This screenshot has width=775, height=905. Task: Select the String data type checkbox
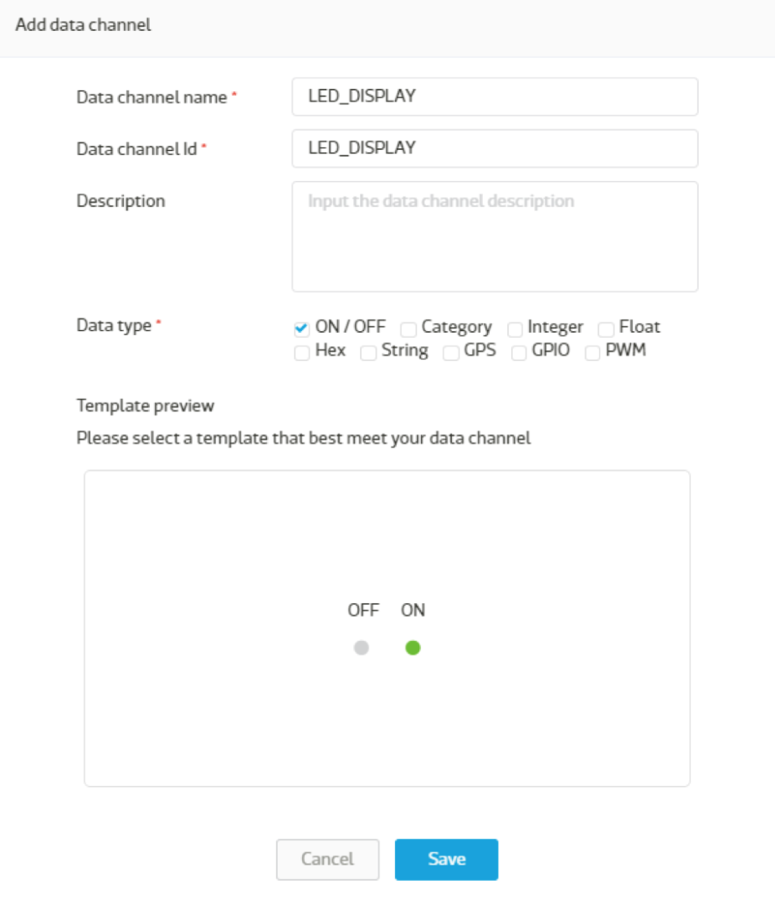coord(368,352)
